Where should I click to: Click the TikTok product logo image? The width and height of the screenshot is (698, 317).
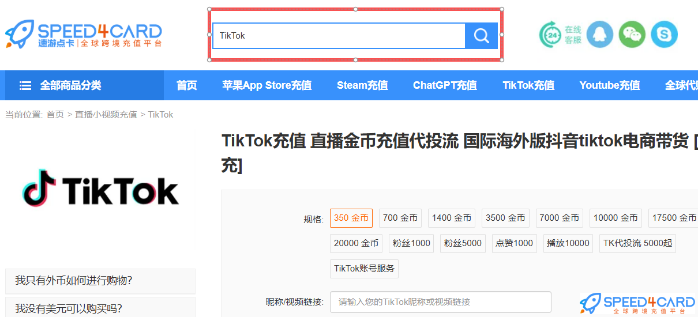coord(100,189)
